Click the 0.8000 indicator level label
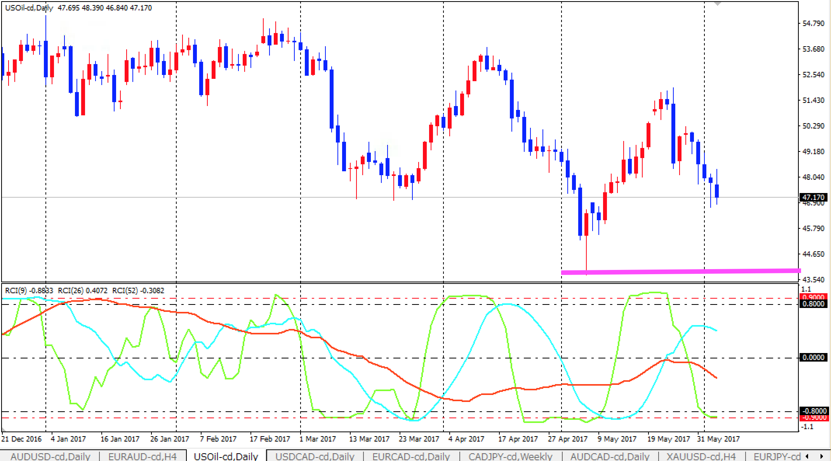The height and width of the screenshot is (461, 831). click(814, 304)
